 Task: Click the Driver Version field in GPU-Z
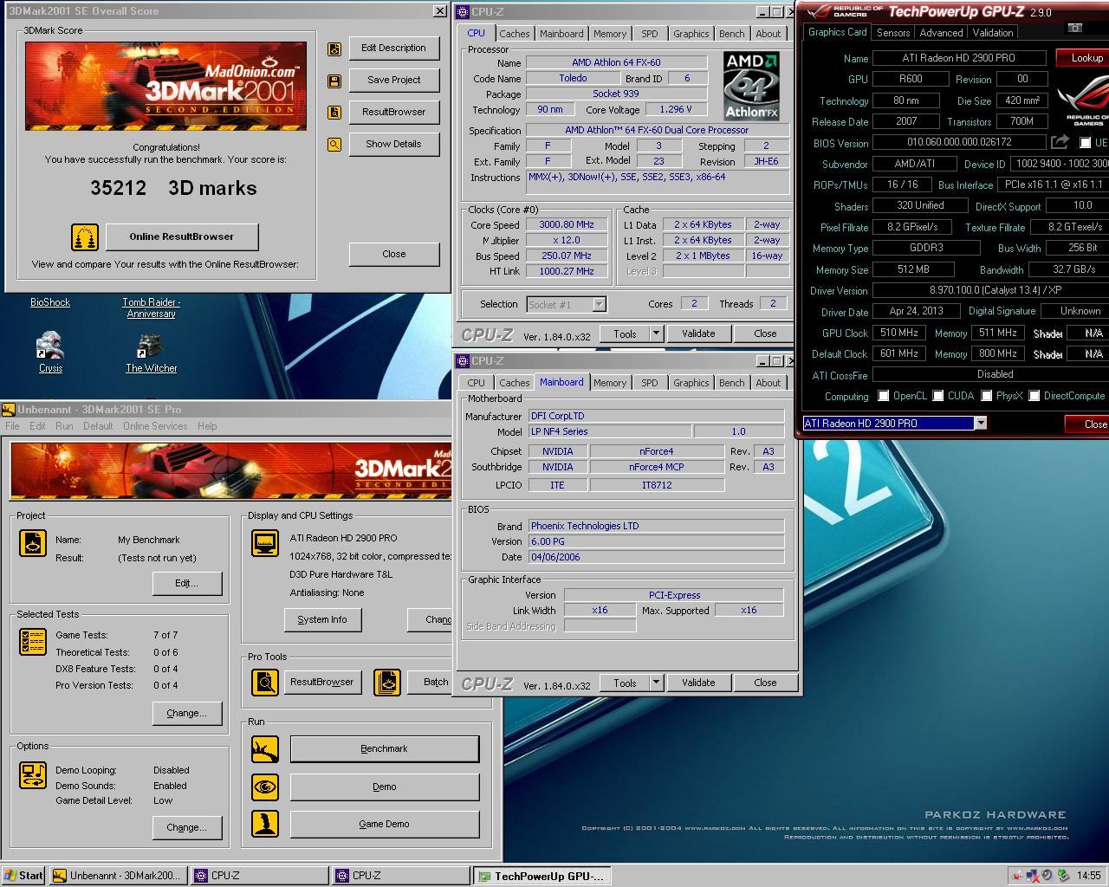click(x=990, y=291)
